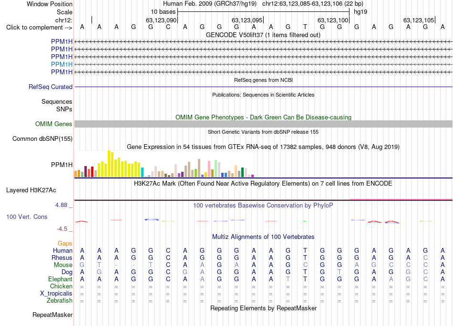Open the 100 Vert. Cons label
453x326 pixels.
coord(27,217)
